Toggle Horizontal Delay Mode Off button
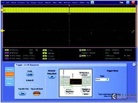The height and width of the screenshot is (103, 138). click(x=52, y=77)
